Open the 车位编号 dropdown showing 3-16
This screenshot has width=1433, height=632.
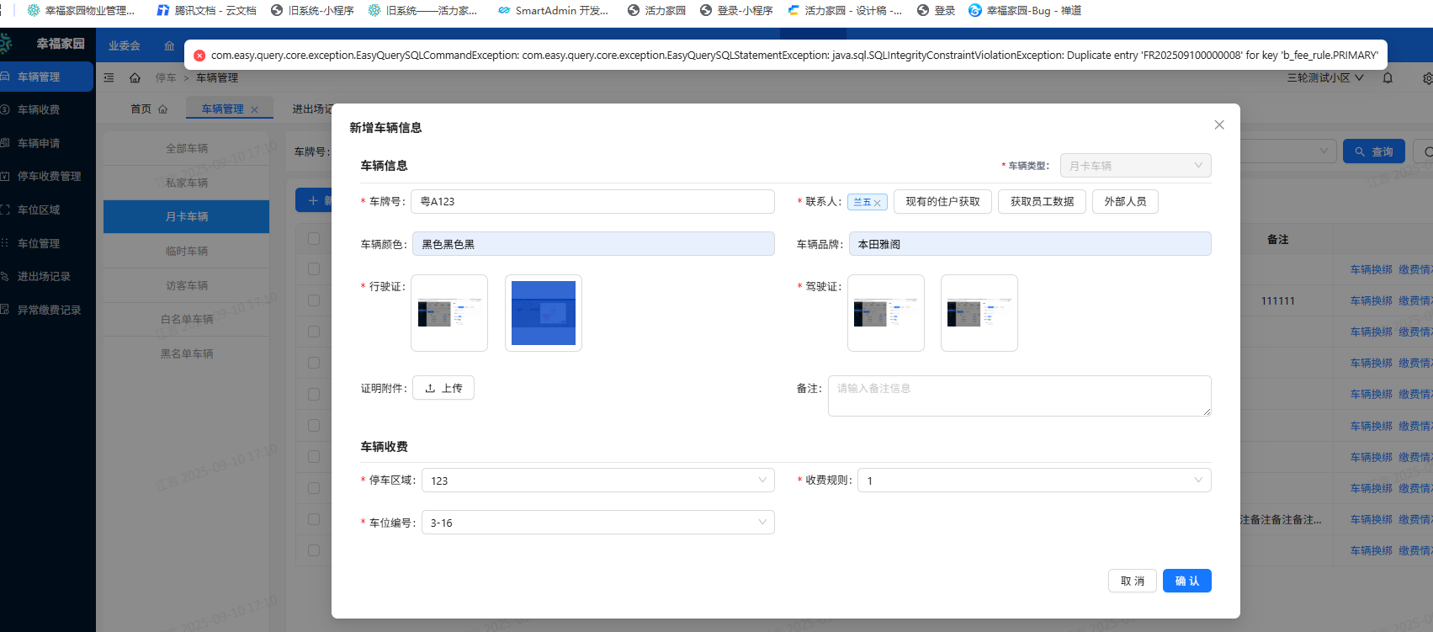(597, 523)
